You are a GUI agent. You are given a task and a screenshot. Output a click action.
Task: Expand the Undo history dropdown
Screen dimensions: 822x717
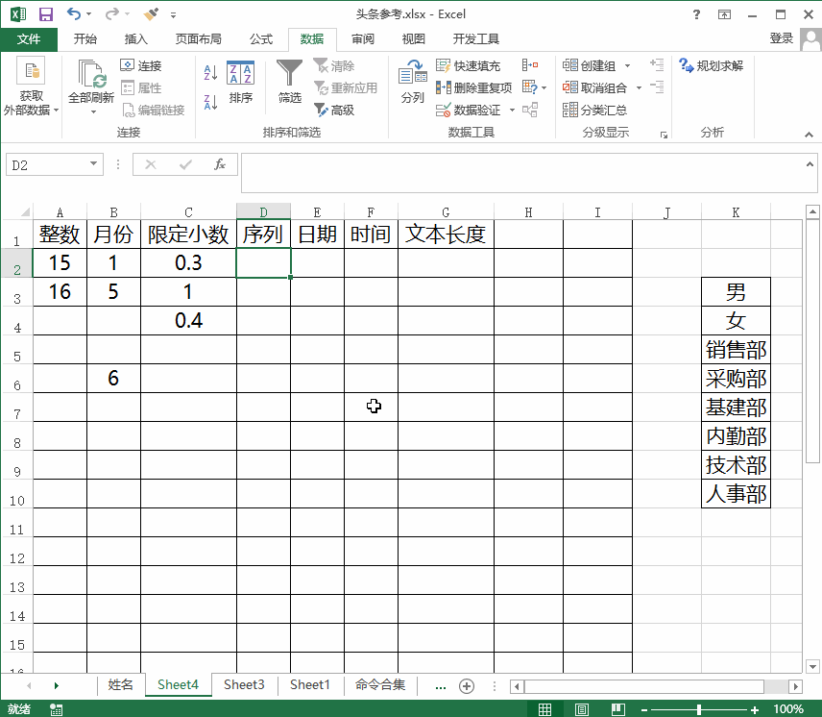pyautogui.click(x=88, y=14)
